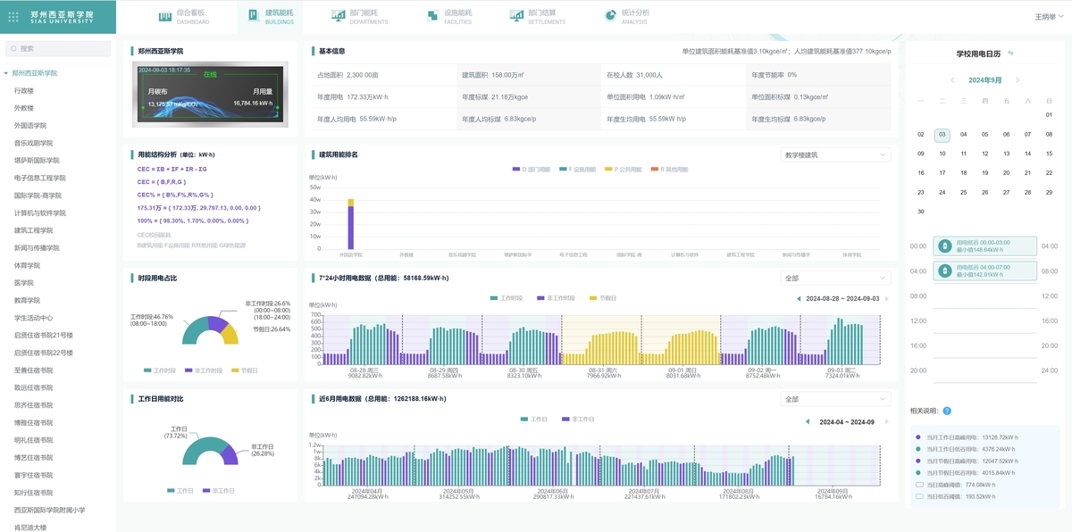
Task: Click the 部门能耗 presentation icon
Action: click(338, 16)
